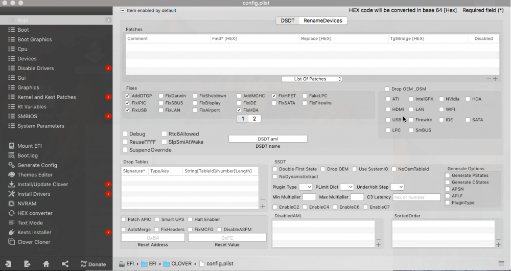Viewport: 511px width, 271px height.
Task: Click config.plist in the path bar
Action: [216, 263]
